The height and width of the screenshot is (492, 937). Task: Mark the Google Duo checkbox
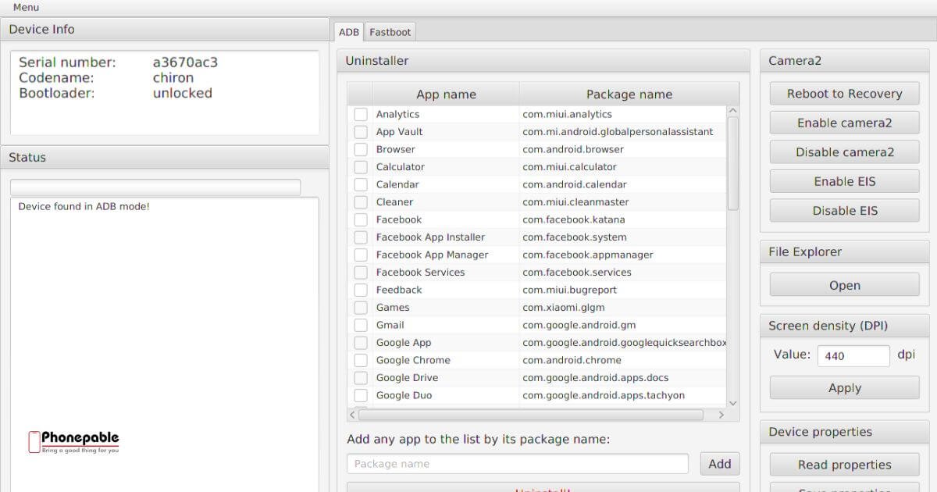click(361, 395)
